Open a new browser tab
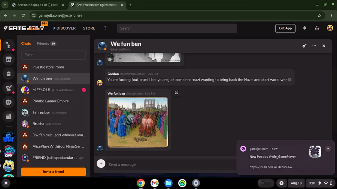Viewport: 337px width, 189px height. pos(131,5)
